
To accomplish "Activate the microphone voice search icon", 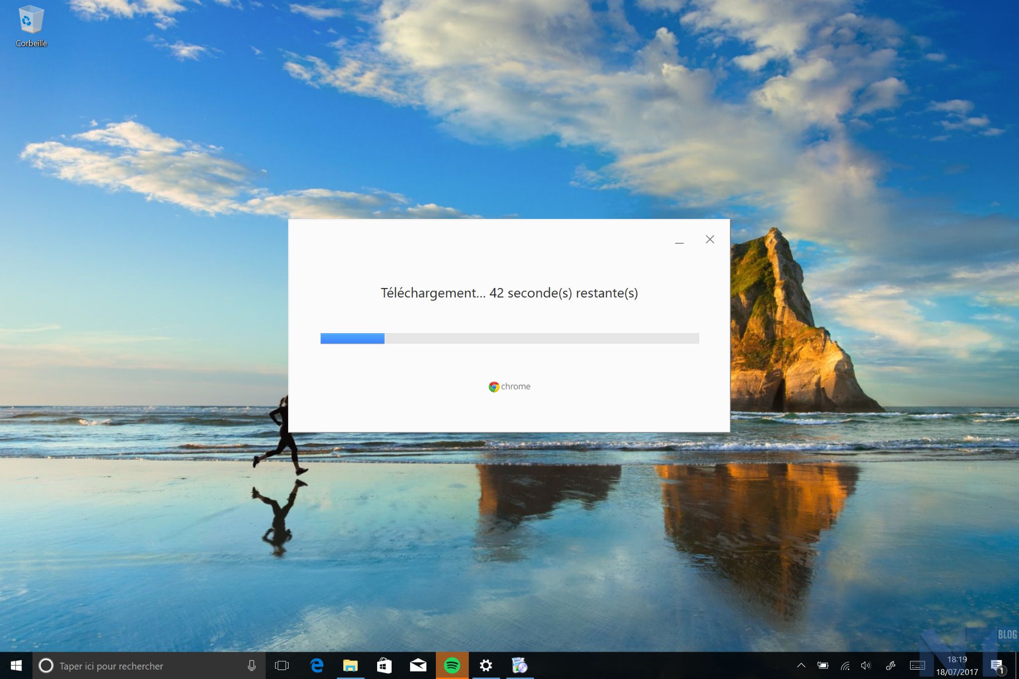I will (252, 666).
